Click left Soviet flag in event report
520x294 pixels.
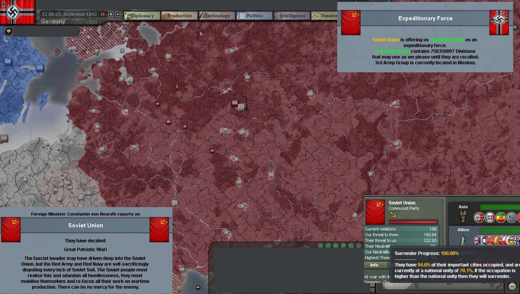11,230
